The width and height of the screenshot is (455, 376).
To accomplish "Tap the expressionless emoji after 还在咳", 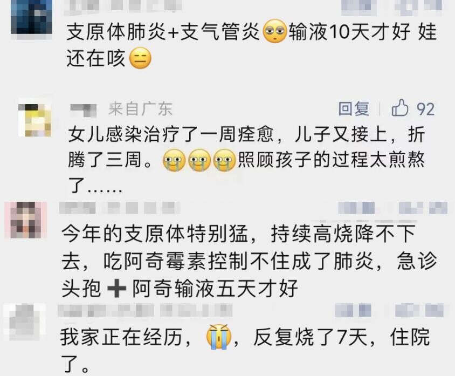I will click(140, 58).
